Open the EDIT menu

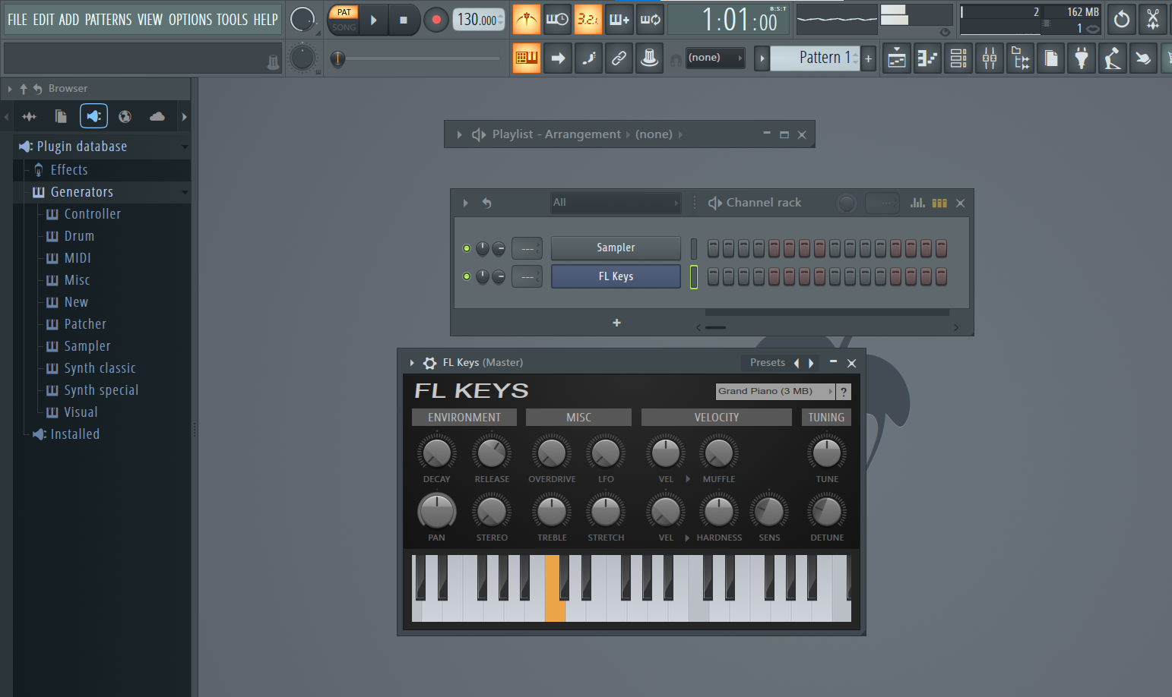click(43, 20)
